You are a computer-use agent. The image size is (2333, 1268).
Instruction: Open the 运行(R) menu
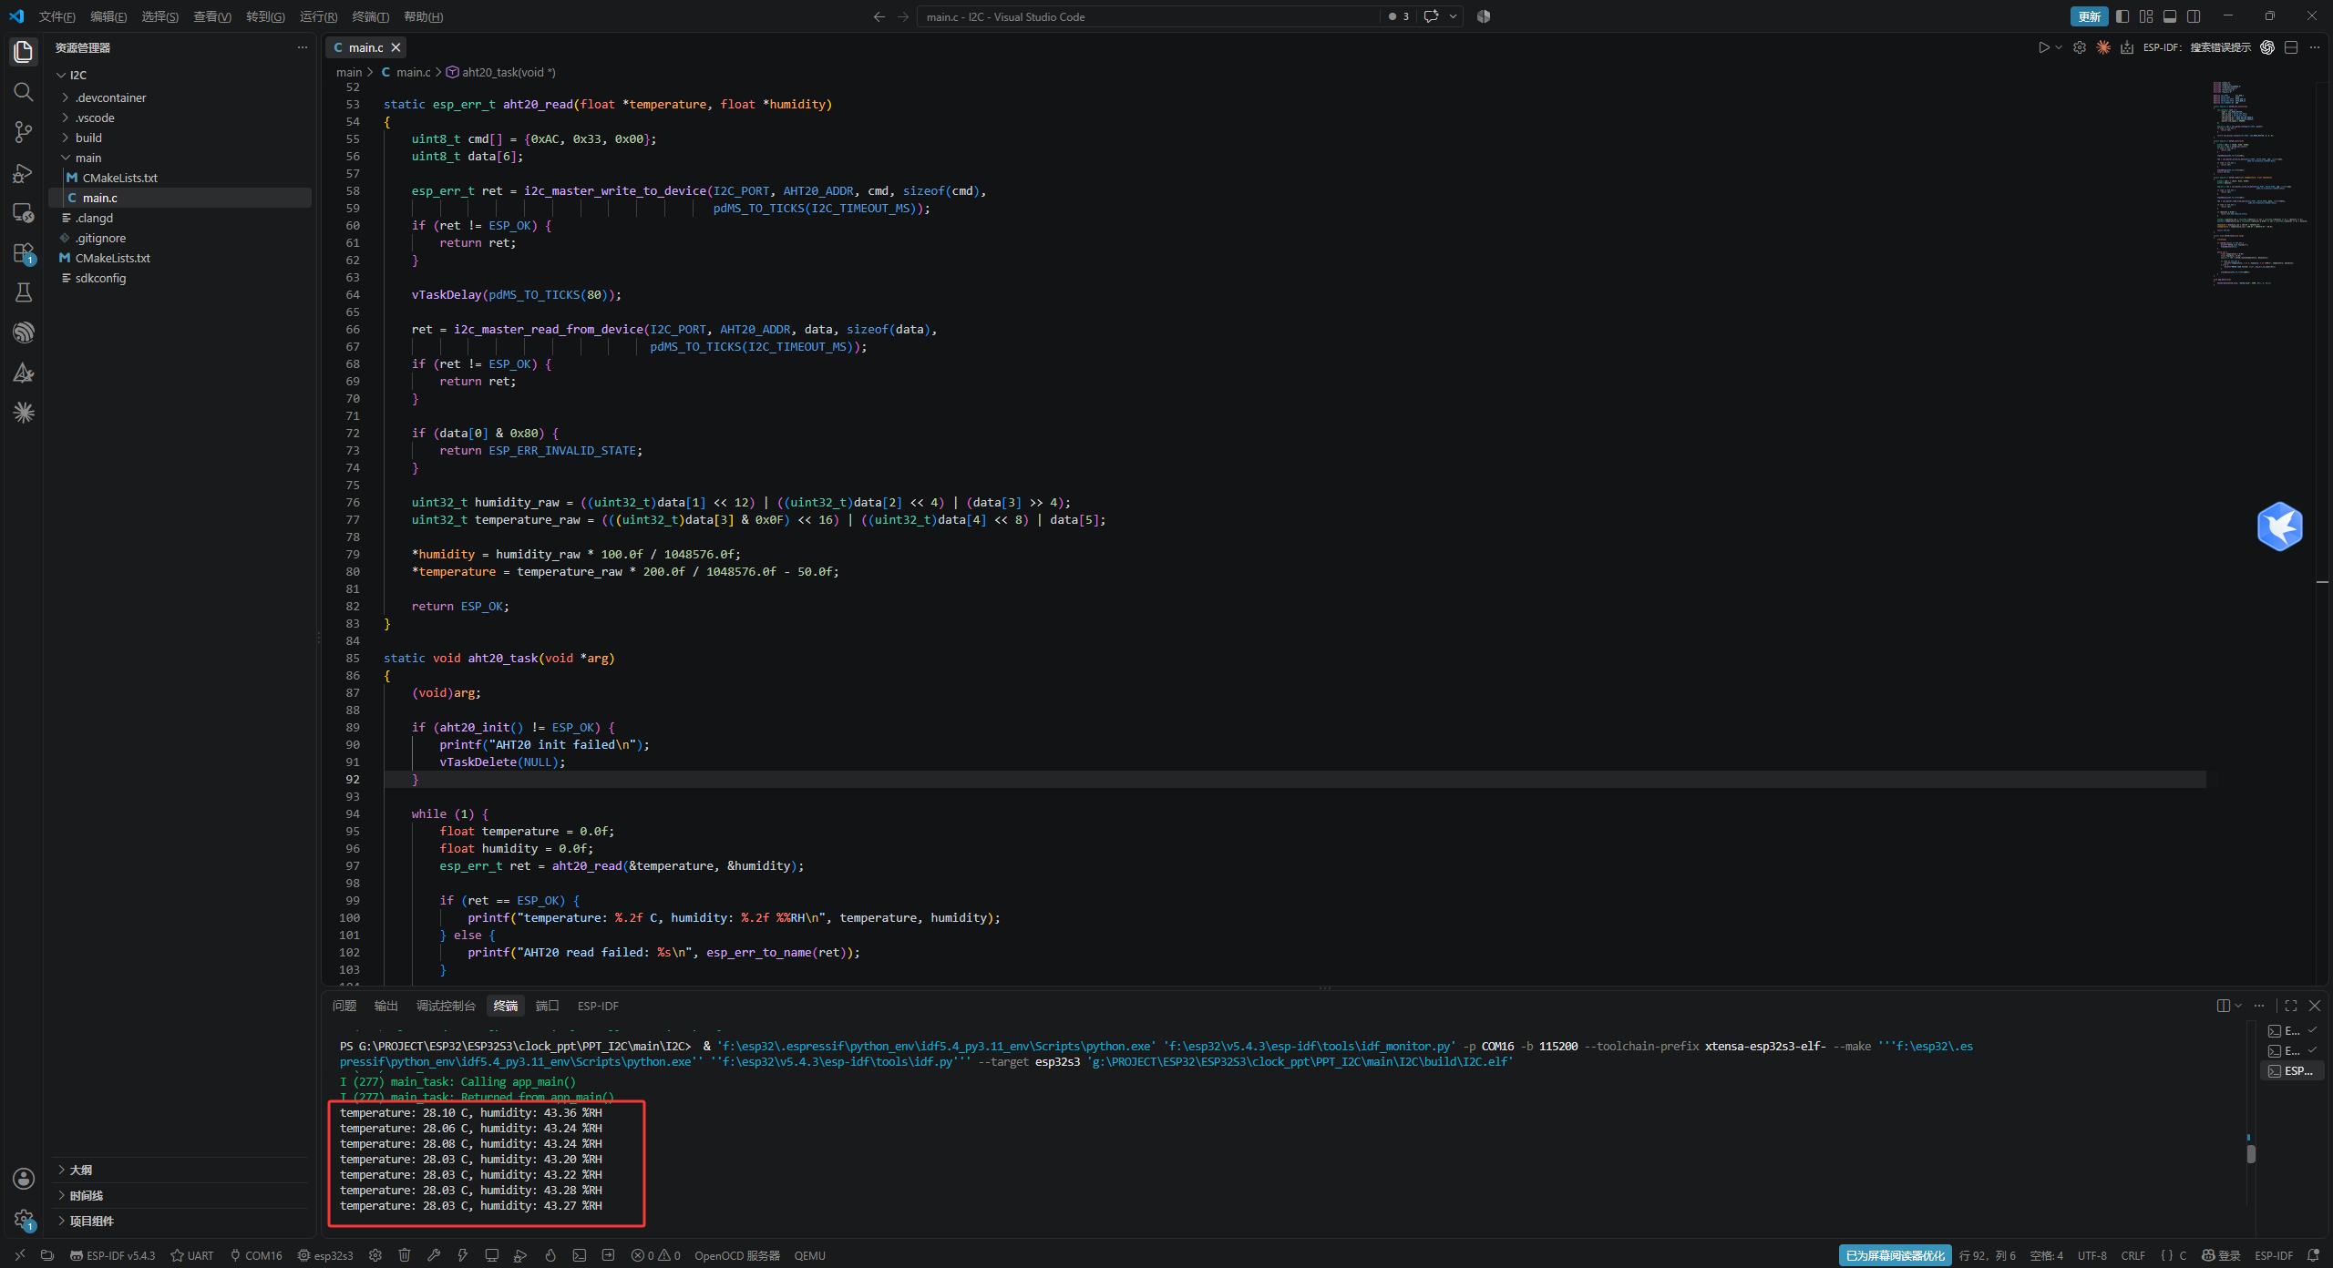(318, 16)
